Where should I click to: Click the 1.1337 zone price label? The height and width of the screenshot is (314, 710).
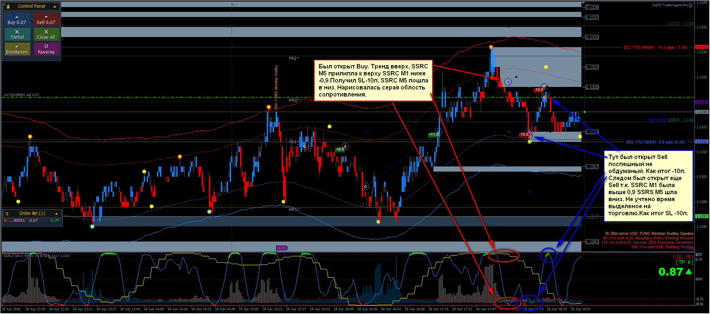coord(592,17)
